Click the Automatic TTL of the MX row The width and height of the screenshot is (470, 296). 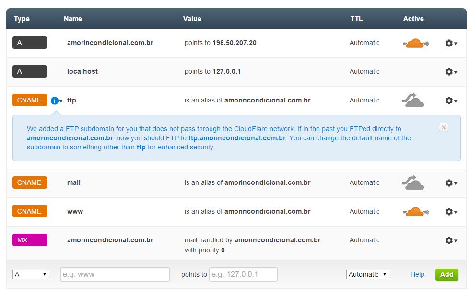pos(364,240)
